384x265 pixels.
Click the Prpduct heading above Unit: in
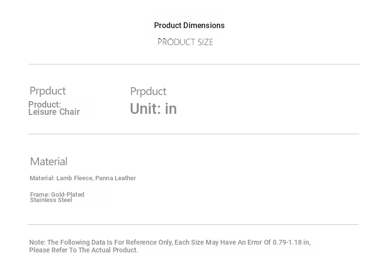[148, 92]
